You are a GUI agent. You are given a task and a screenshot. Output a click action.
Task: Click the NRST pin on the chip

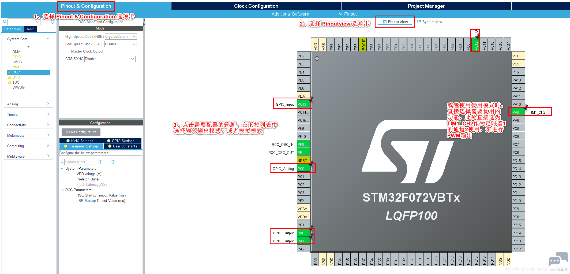[303, 161]
